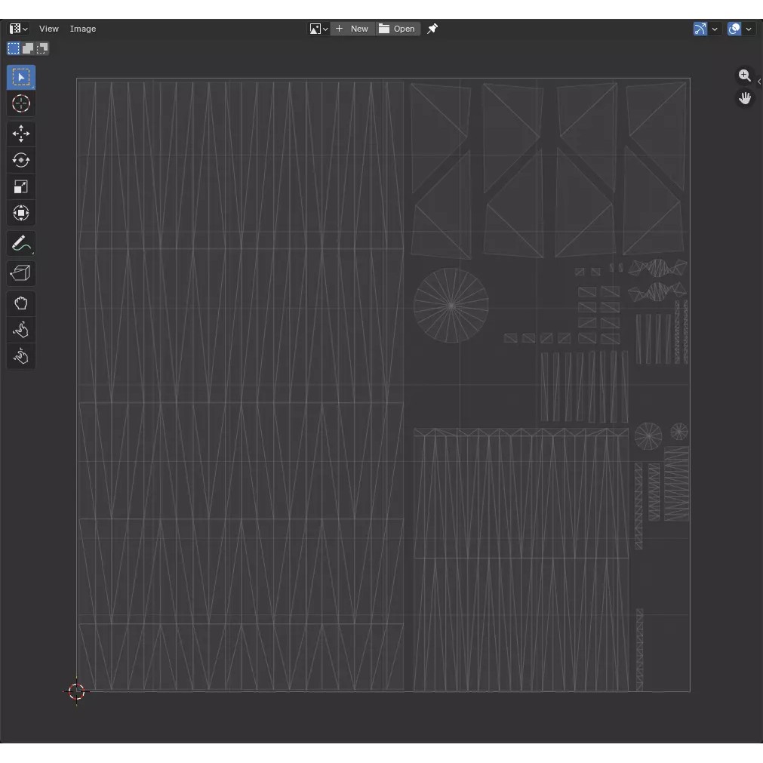Choose the Grab sculpt hand tool
Screen dimensions: 763x763
pos(21,303)
